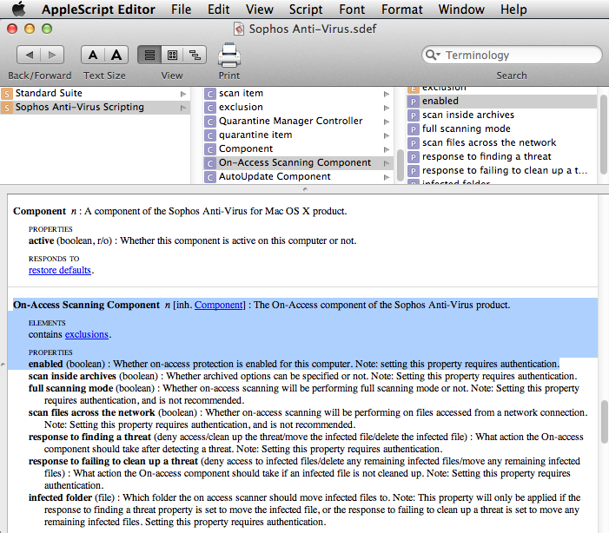Click the class column scrollbar

[x=400, y=165]
